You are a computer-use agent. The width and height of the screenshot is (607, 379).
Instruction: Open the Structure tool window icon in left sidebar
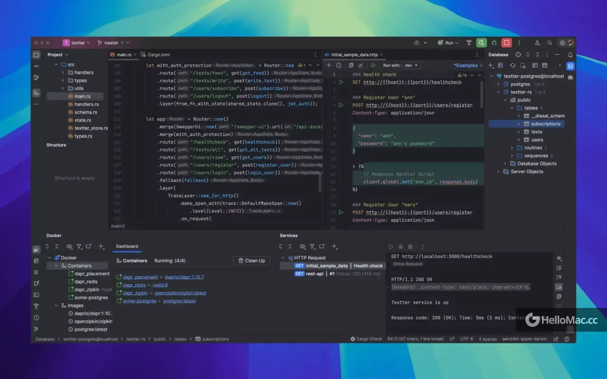[x=37, y=93]
